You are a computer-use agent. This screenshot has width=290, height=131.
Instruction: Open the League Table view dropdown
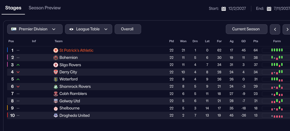tap(89, 29)
